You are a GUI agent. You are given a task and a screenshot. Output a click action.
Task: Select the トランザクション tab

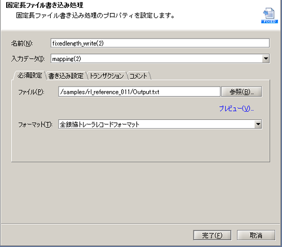107,76
